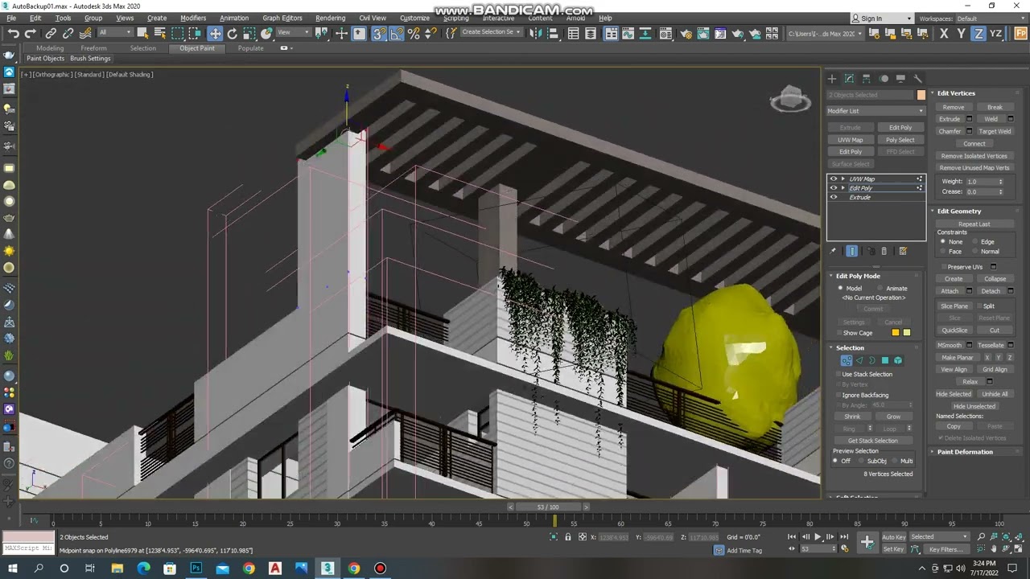Click Remove Modifier trash icon

(x=884, y=251)
